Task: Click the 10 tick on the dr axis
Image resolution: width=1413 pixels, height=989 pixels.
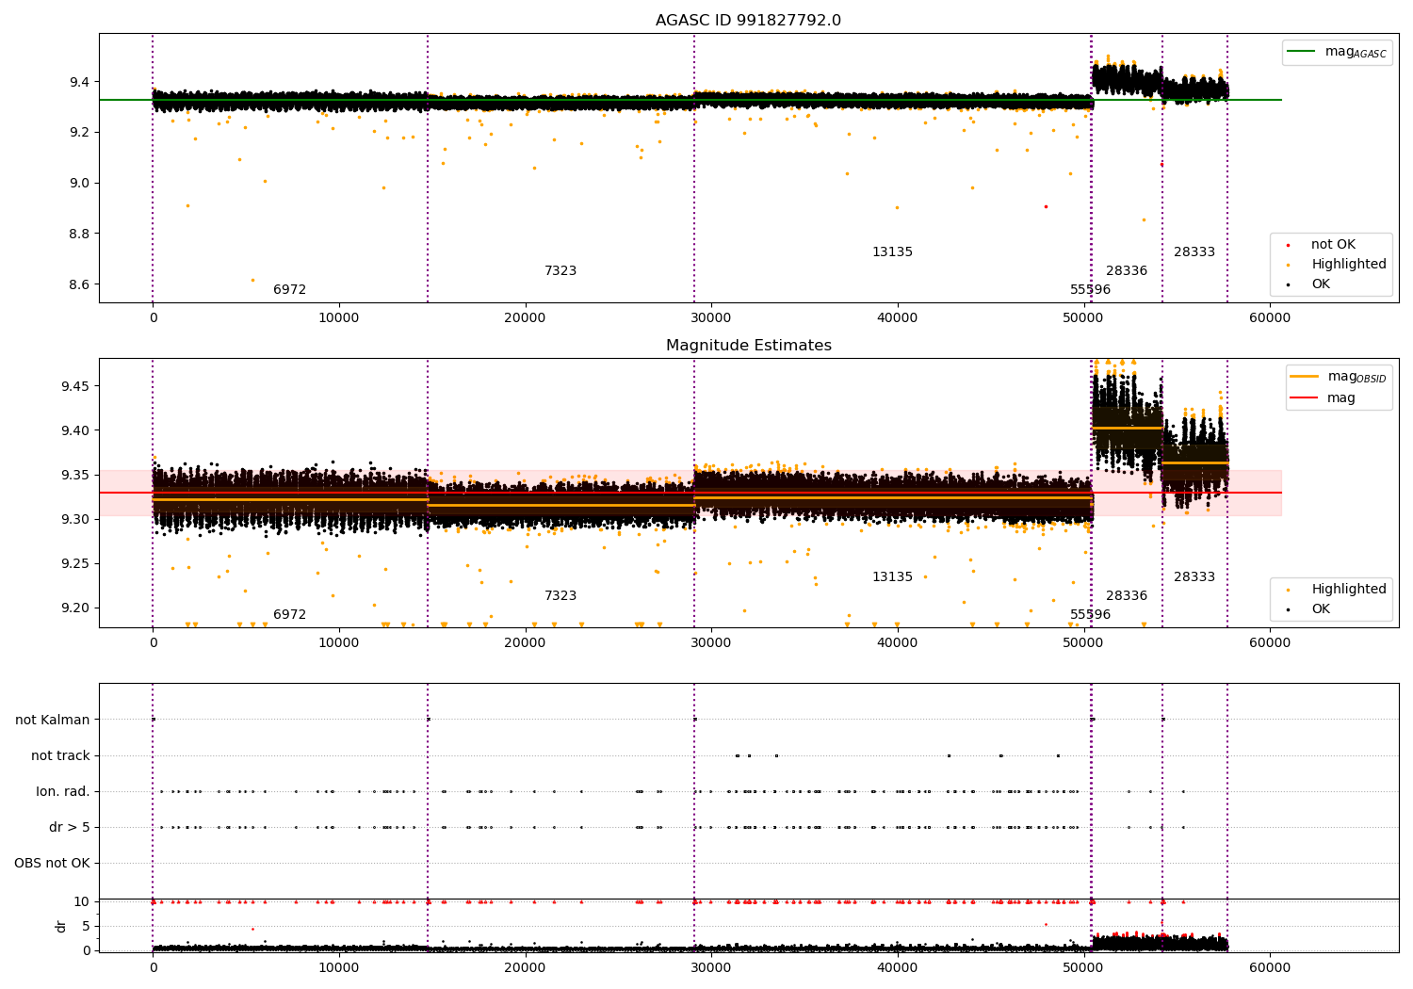Action: coord(82,902)
